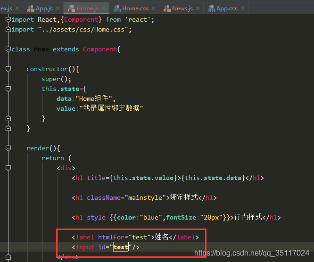
Task: Click the JS file icon on News.js tab
Action: [167, 9]
